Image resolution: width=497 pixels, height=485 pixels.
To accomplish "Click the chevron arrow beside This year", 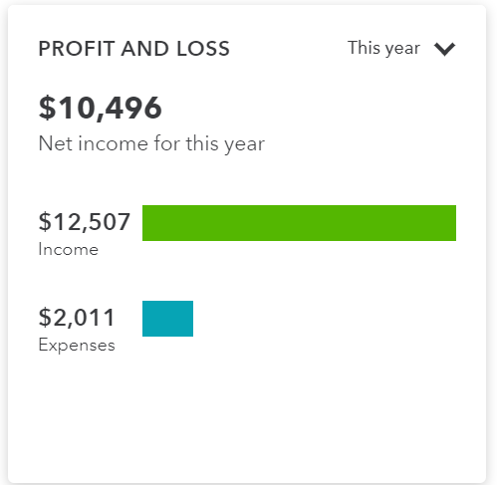I will click(444, 49).
